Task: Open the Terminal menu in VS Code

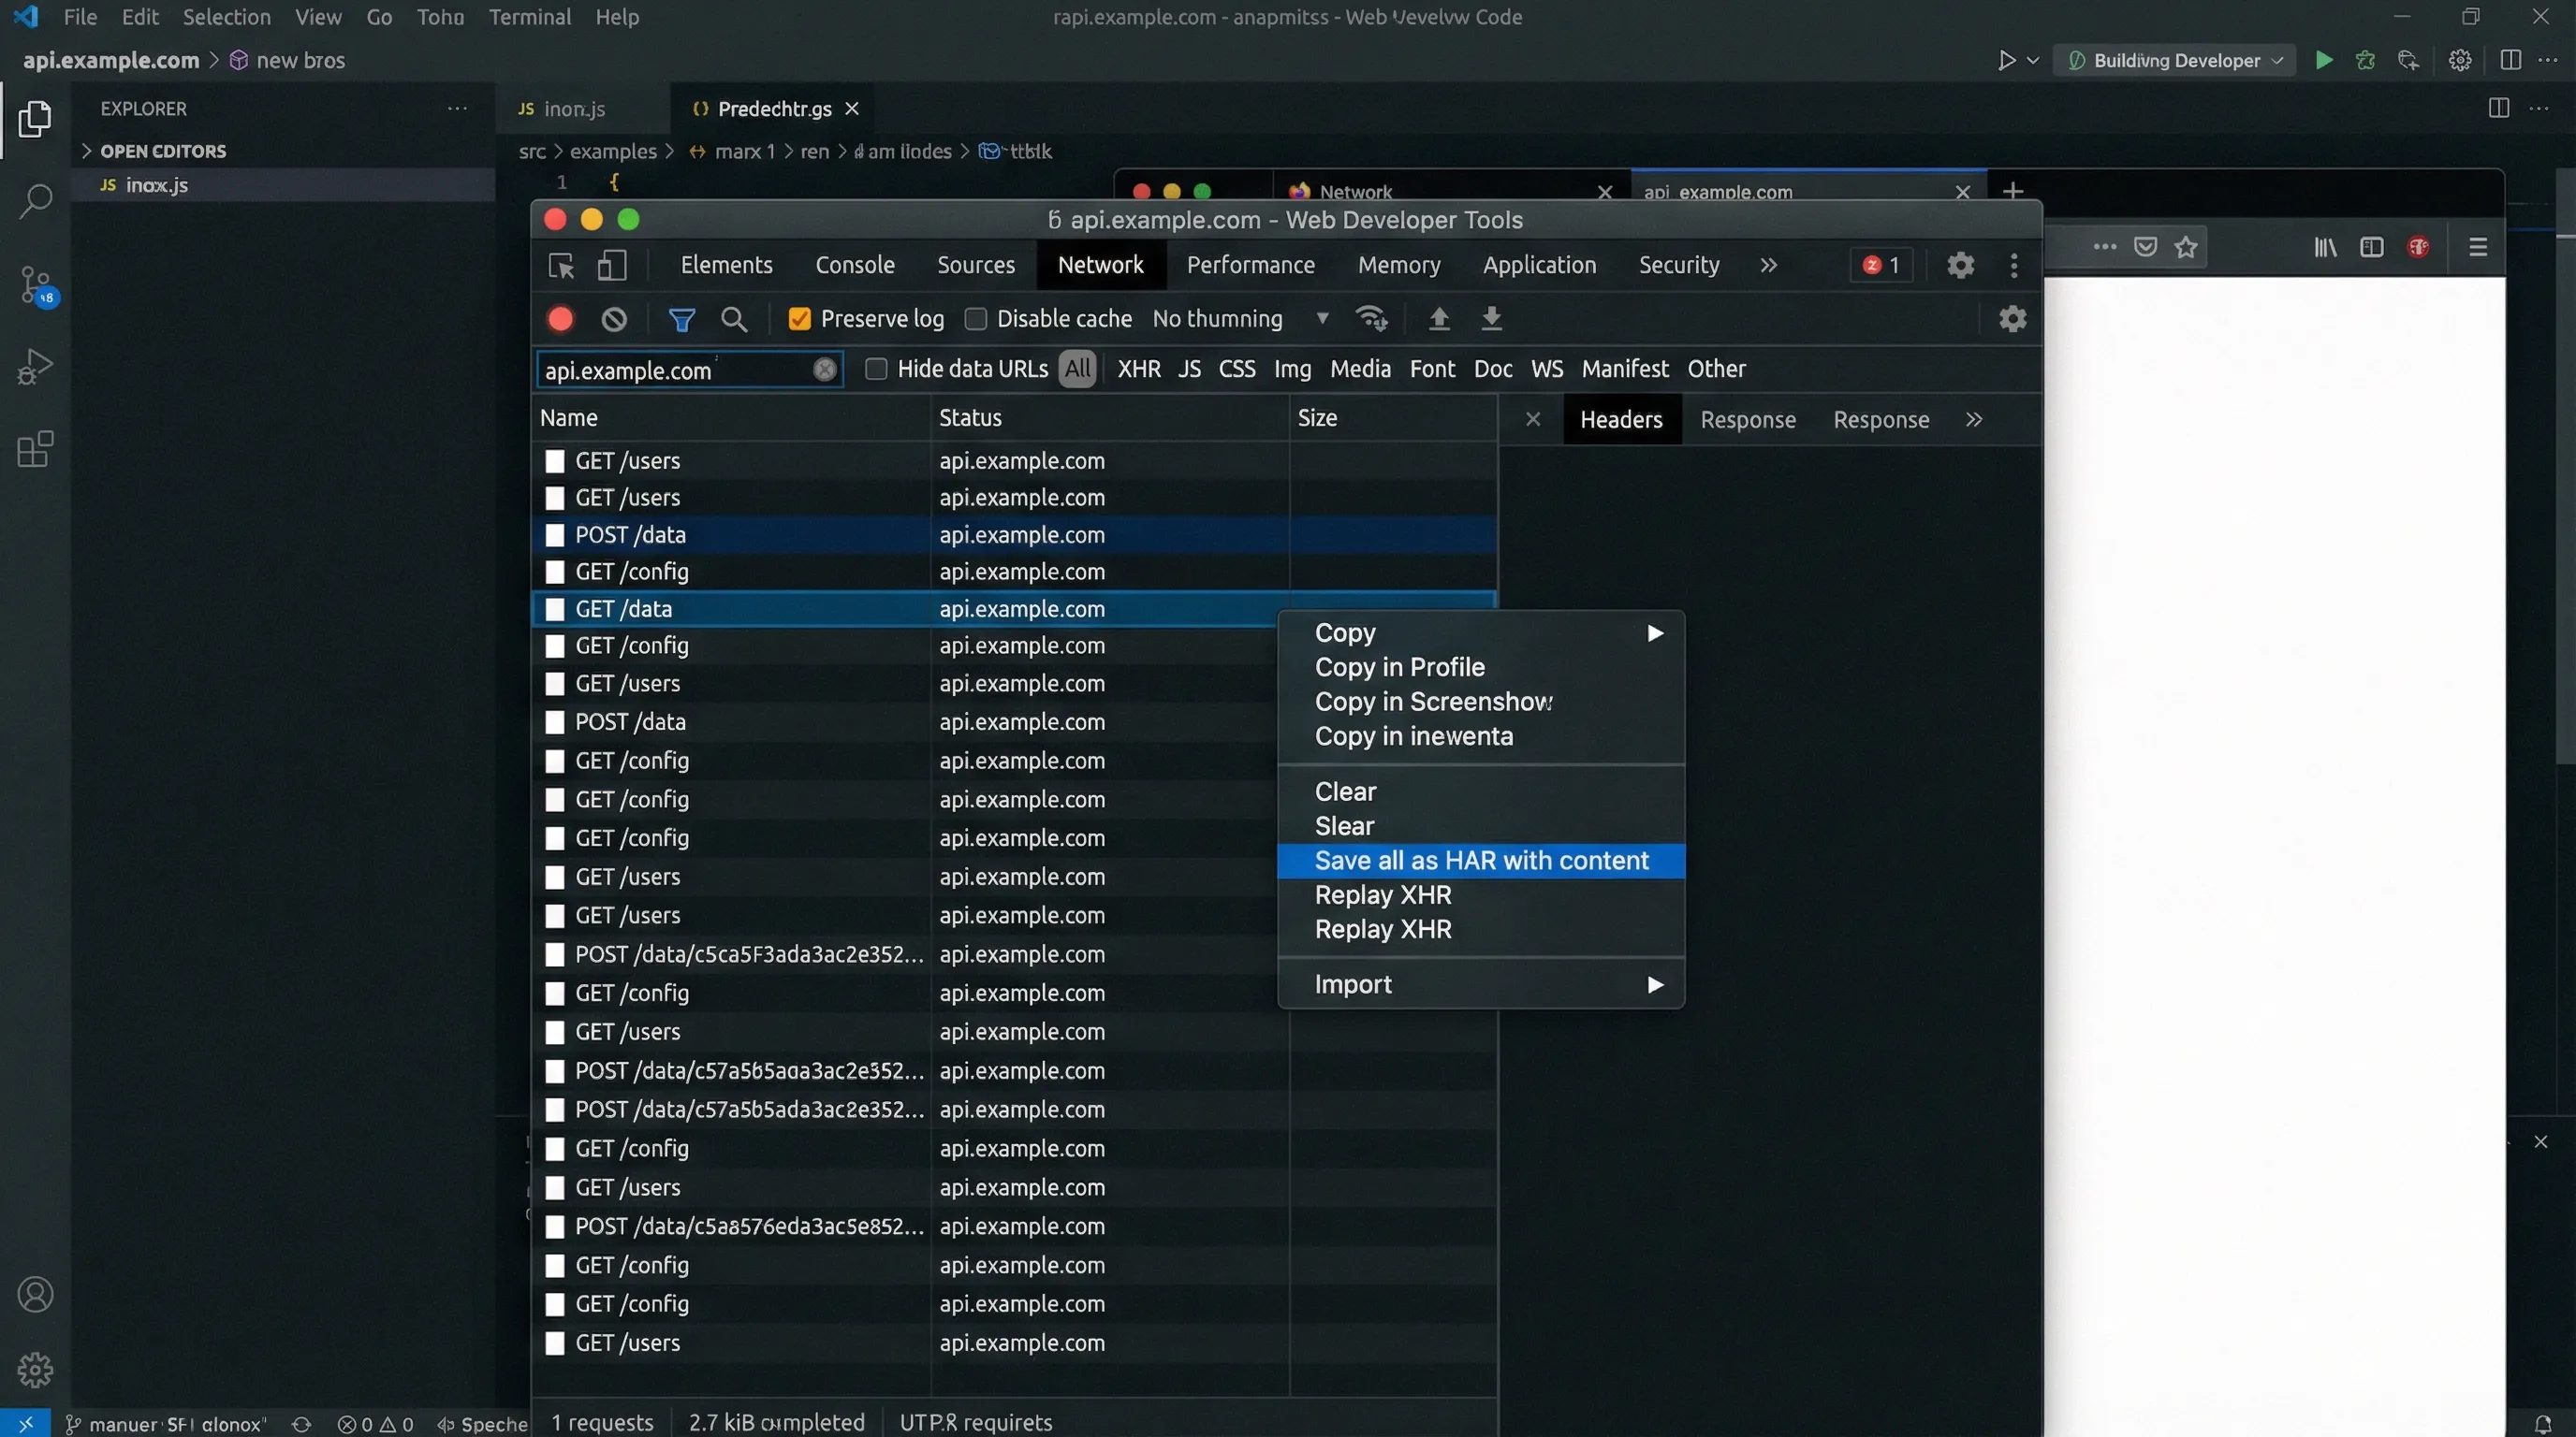Action: tap(530, 17)
